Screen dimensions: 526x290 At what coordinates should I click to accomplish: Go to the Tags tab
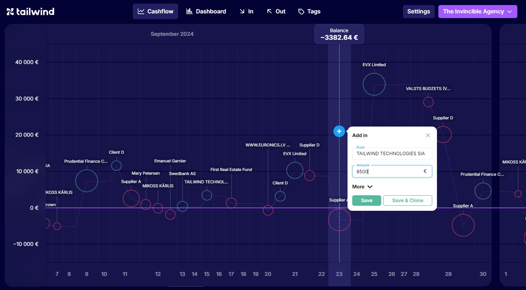[x=309, y=12]
